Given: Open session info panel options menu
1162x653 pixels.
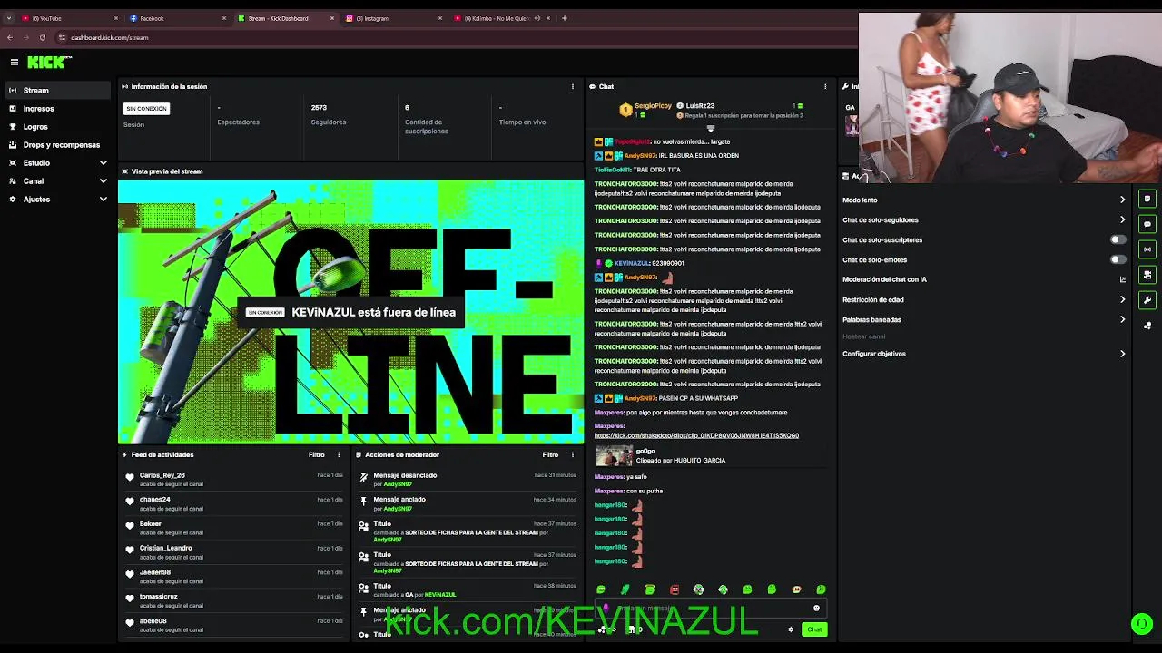Looking at the screenshot, I should click(x=573, y=86).
